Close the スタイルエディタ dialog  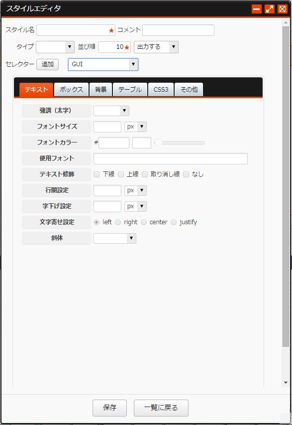coord(283,9)
